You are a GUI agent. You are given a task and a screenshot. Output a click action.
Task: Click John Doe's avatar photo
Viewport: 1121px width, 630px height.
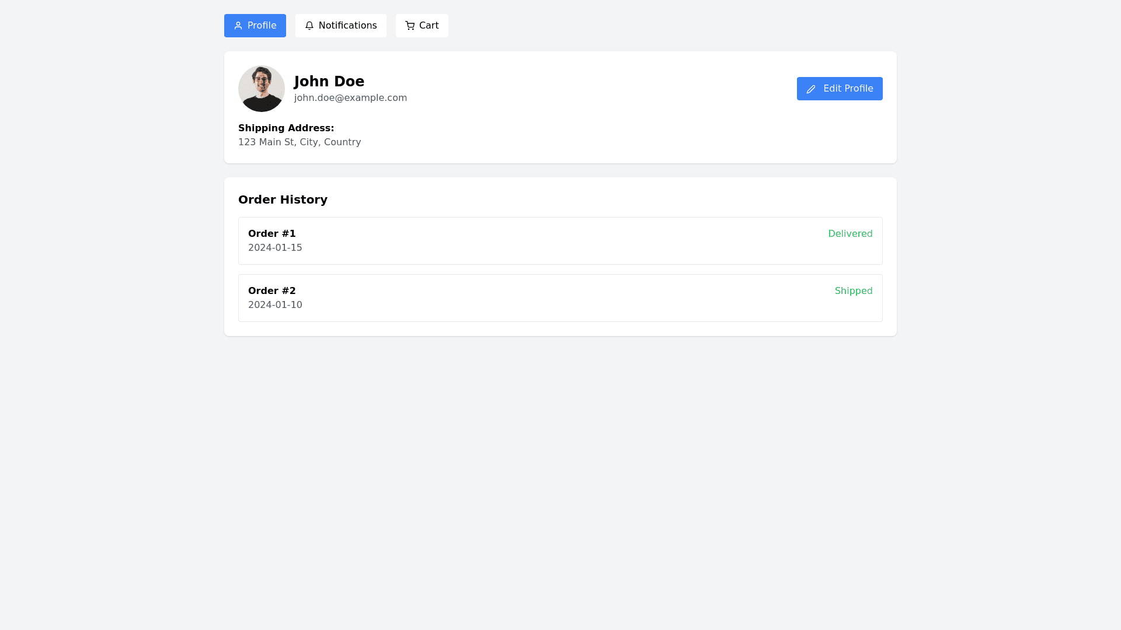point(262,89)
